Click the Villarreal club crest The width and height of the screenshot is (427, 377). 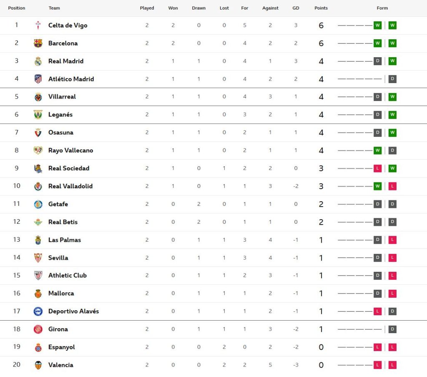coord(38,97)
